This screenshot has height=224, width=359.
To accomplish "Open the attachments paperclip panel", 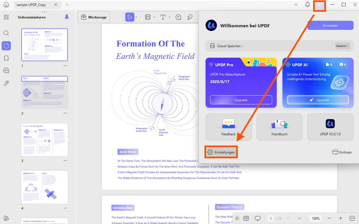I will pyautogui.click(x=6, y=83).
